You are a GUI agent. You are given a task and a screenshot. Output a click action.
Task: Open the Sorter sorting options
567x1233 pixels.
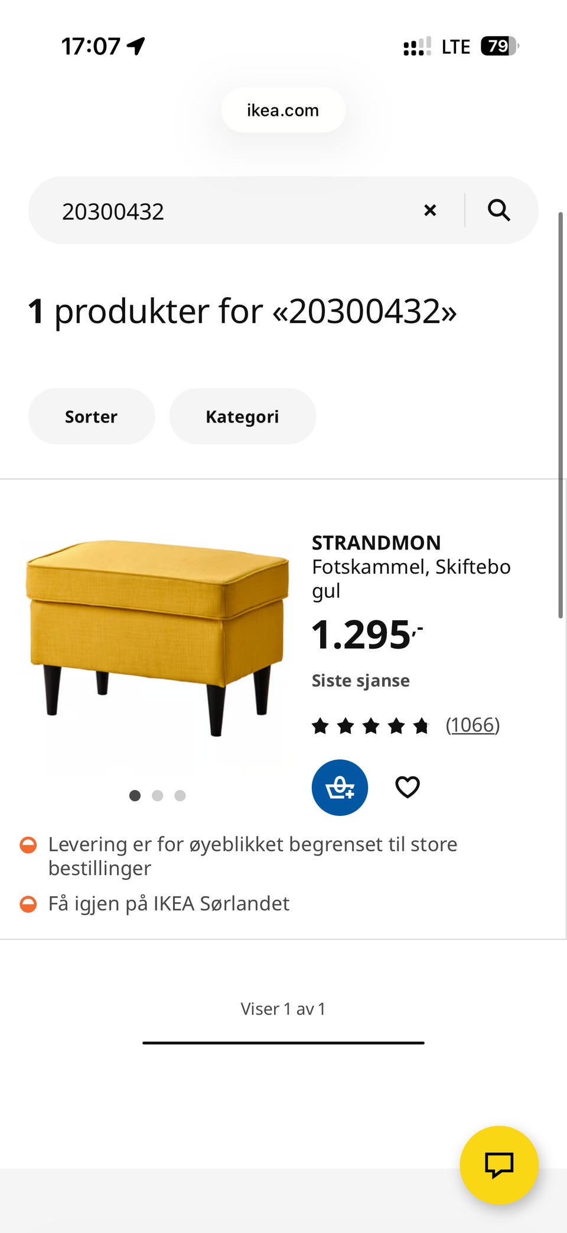pyautogui.click(x=92, y=417)
